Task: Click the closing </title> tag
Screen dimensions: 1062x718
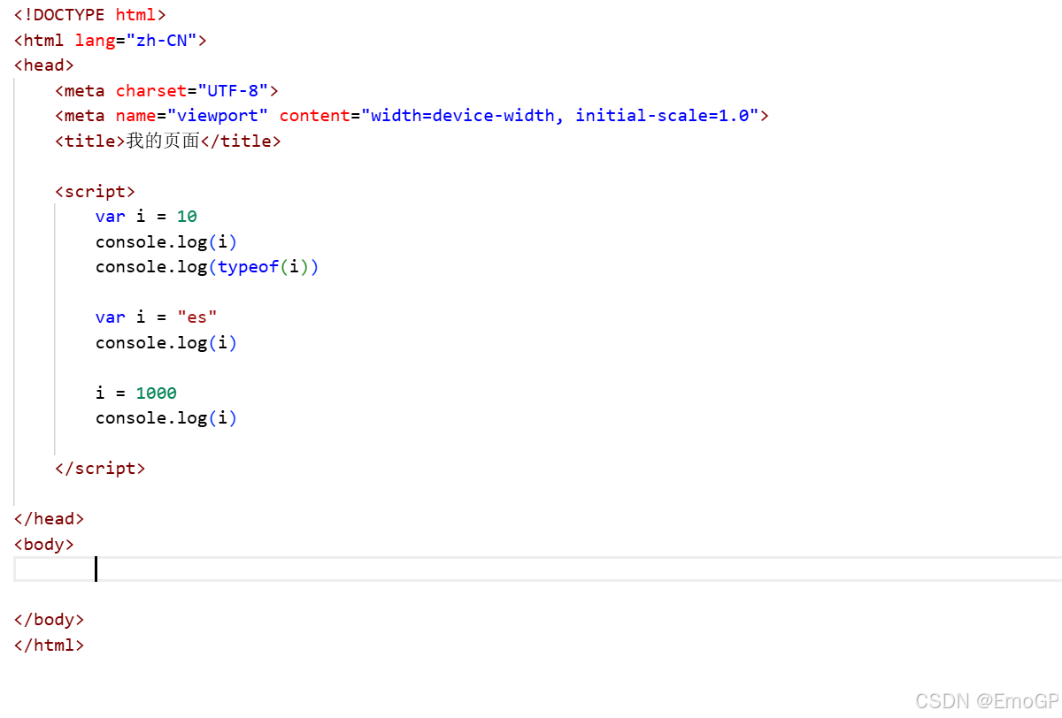Action: (x=241, y=141)
